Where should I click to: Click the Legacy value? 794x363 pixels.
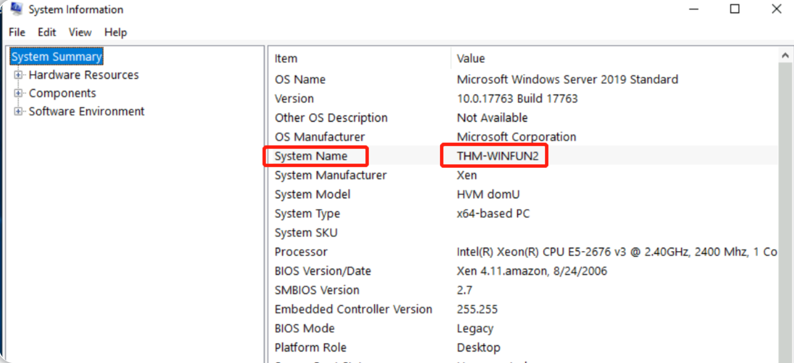pos(475,329)
